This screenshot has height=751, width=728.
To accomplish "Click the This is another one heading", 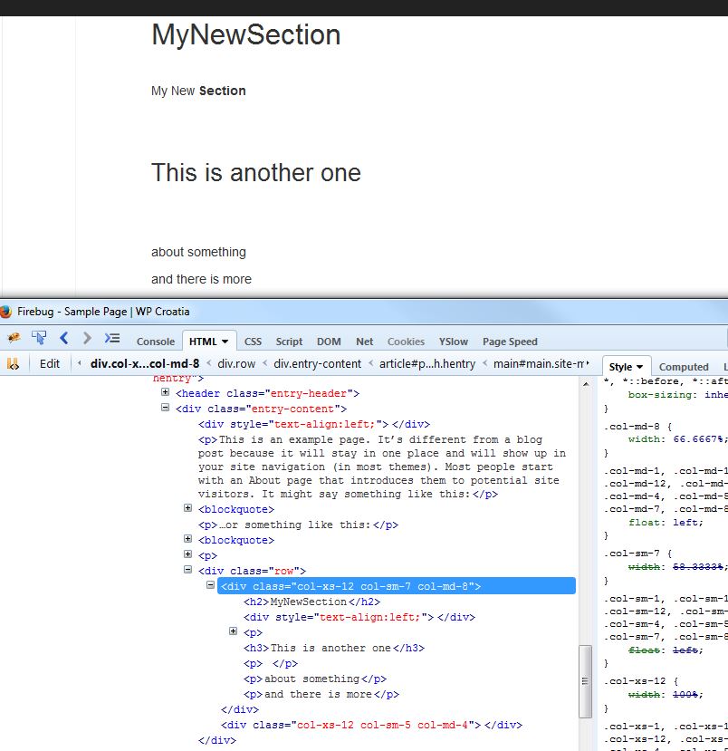I will coord(256,172).
